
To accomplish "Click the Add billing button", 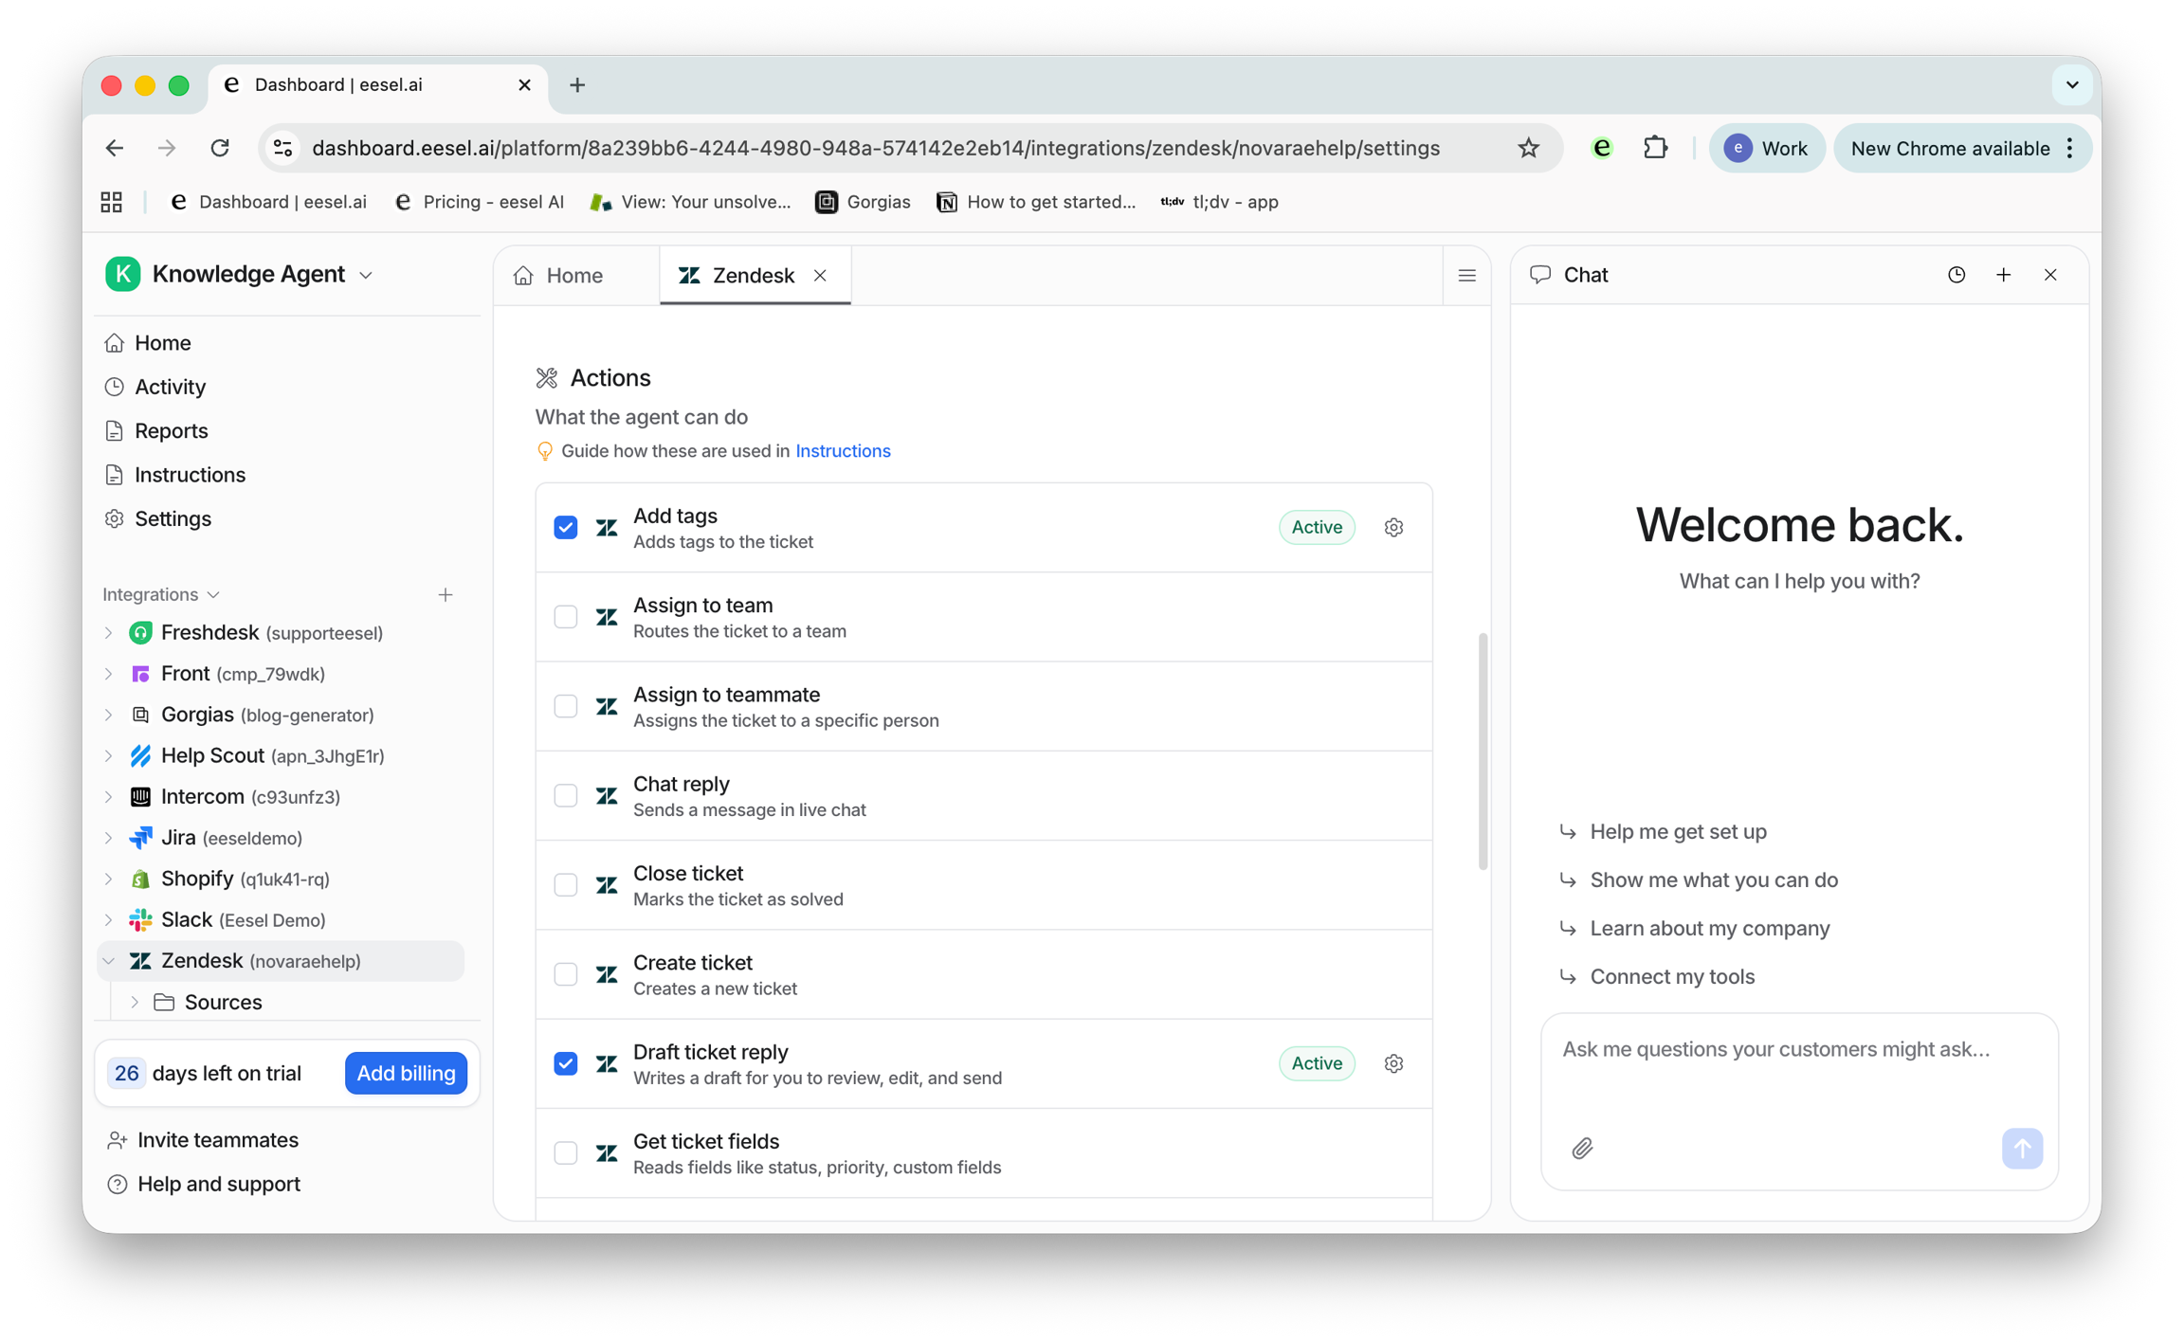I will (406, 1073).
